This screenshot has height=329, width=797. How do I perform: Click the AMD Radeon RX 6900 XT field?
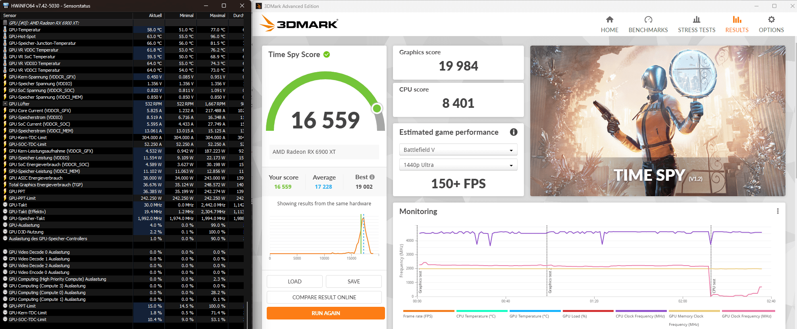point(324,152)
